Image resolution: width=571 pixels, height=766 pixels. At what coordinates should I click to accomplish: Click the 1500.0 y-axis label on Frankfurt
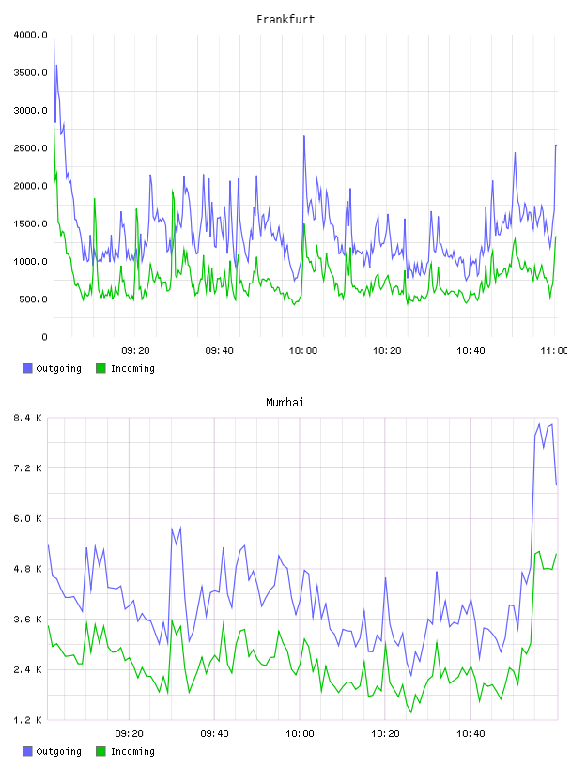(30, 223)
